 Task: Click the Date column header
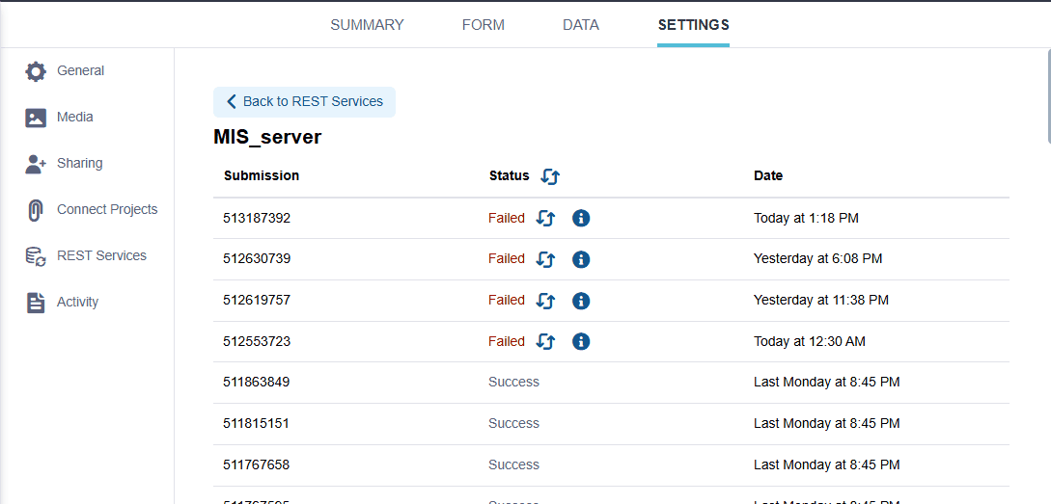click(768, 176)
